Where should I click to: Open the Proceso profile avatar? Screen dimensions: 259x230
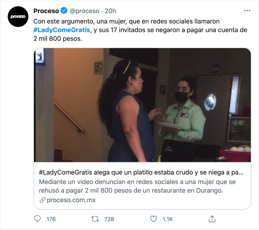[18, 16]
